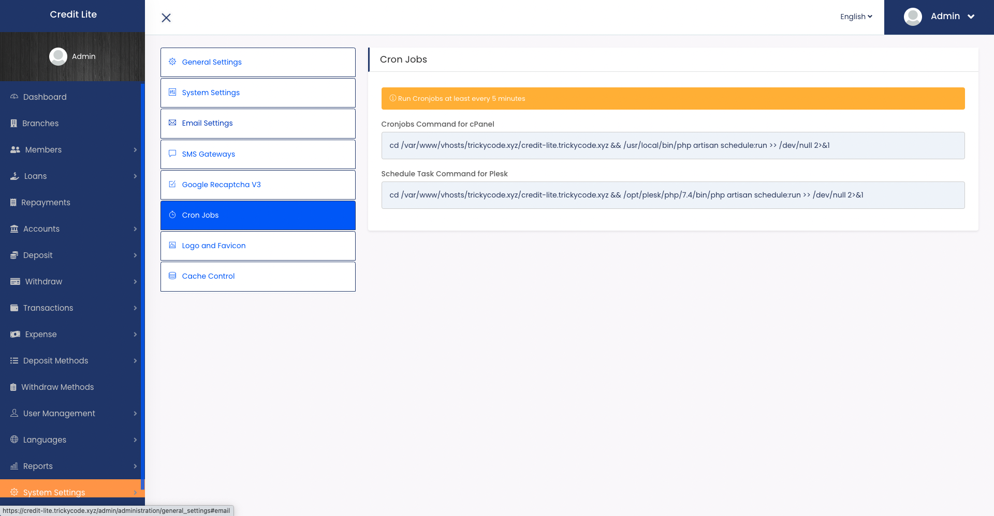The height and width of the screenshot is (516, 994).
Task: Open the Google Recaptcha V3 tab
Action: [258, 185]
